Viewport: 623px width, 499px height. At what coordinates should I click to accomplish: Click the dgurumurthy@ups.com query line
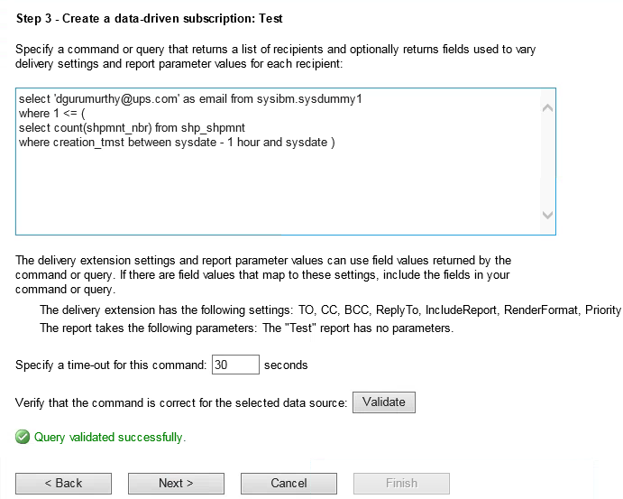tap(190, 98)
